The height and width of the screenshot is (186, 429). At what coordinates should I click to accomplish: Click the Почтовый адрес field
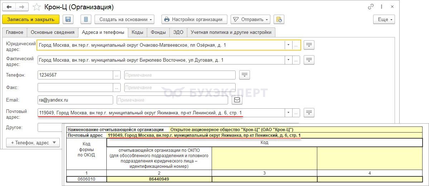(x=161, y=113)
